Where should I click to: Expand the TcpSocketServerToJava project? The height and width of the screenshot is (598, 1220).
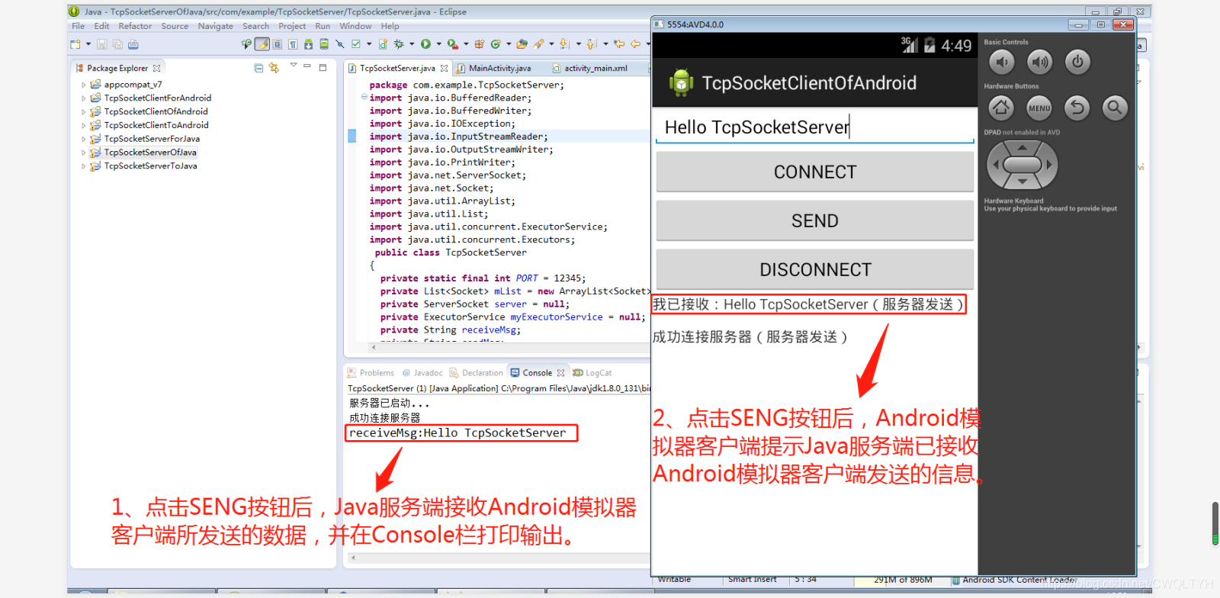(84, 166)
